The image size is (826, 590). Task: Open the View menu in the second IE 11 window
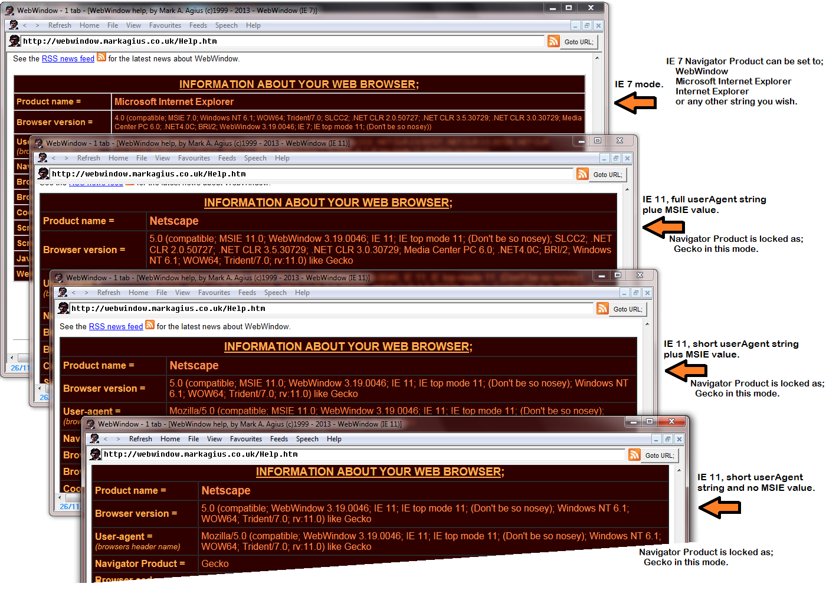click(182, 292)
